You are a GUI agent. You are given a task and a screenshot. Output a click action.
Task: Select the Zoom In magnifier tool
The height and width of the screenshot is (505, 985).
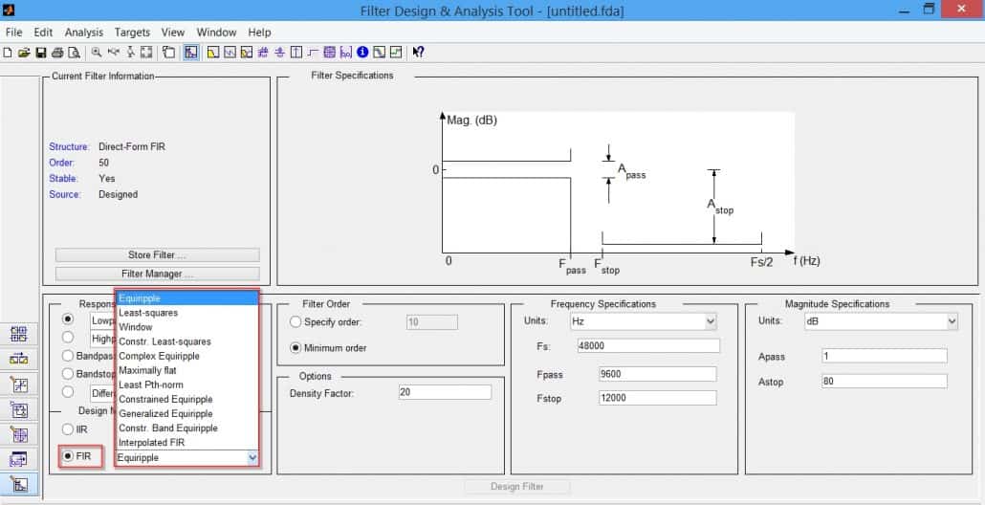(x=97, y=53)
